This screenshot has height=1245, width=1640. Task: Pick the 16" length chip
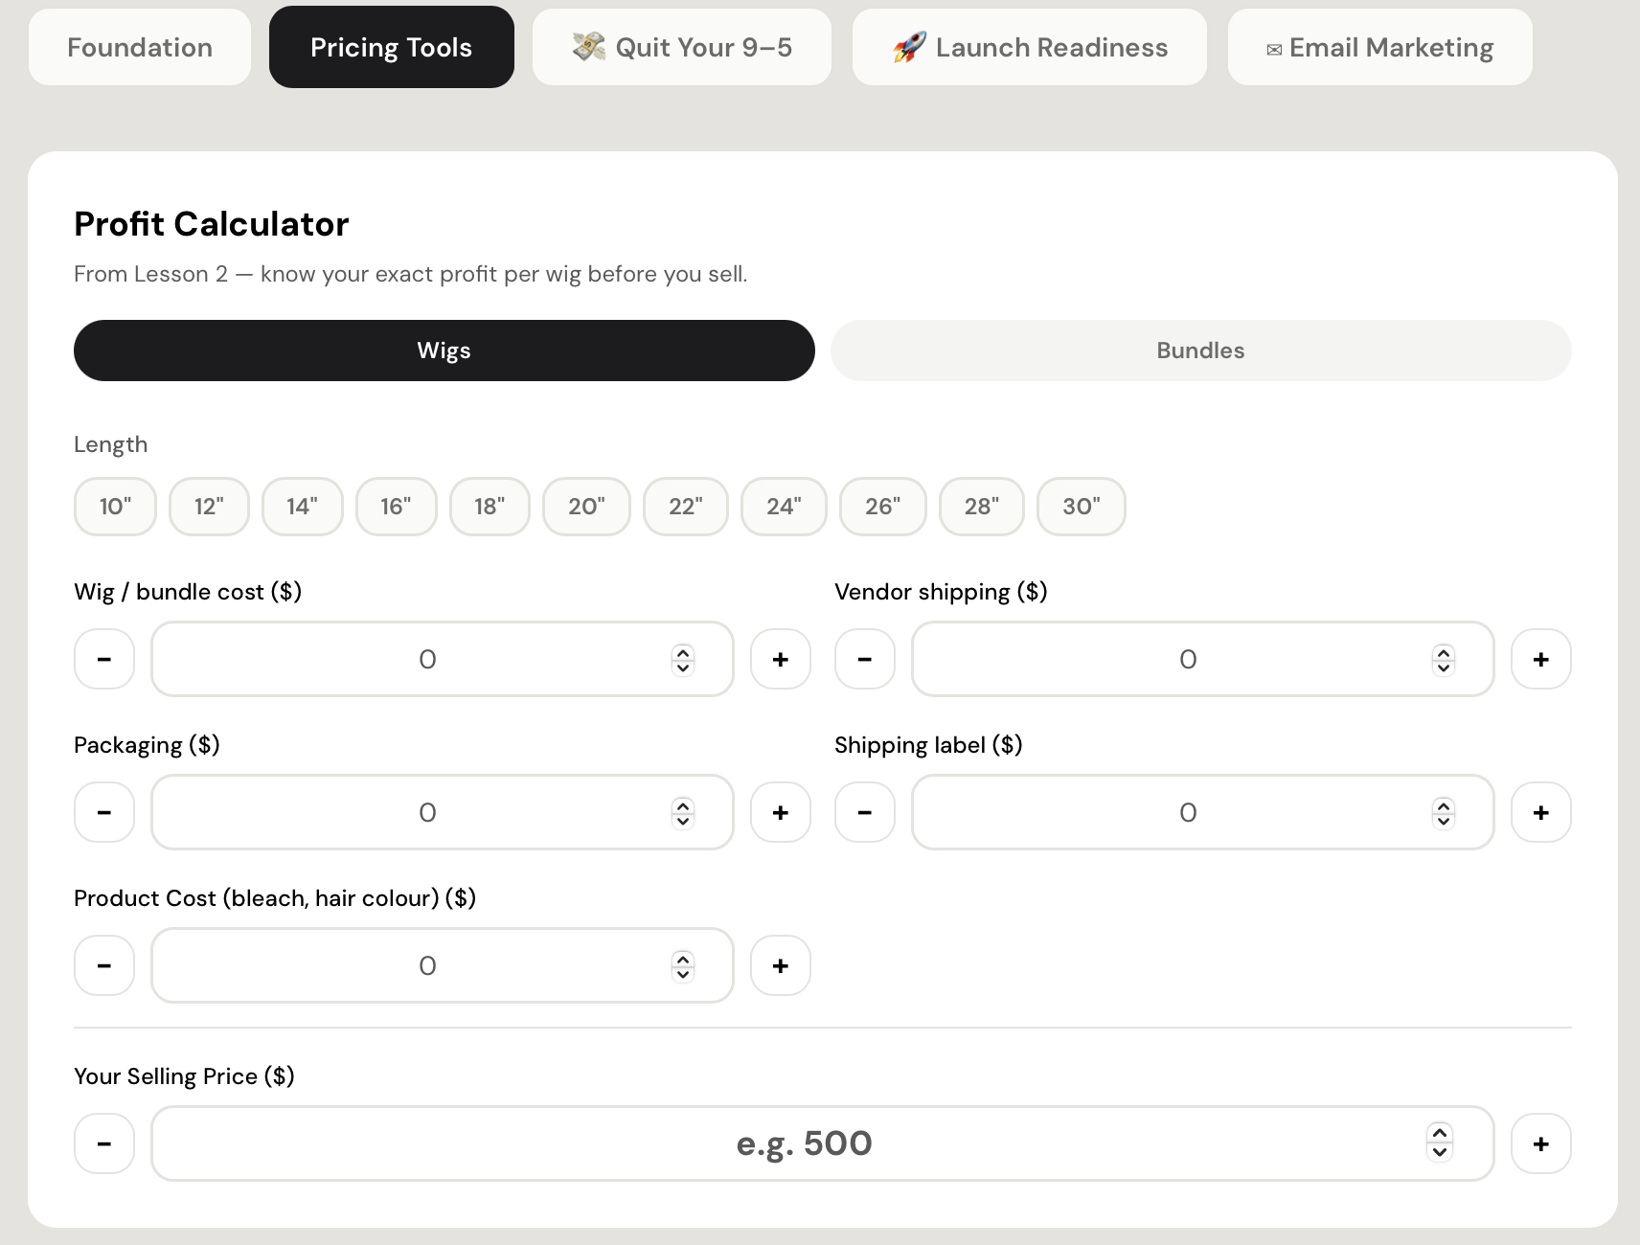click(397, 507)
